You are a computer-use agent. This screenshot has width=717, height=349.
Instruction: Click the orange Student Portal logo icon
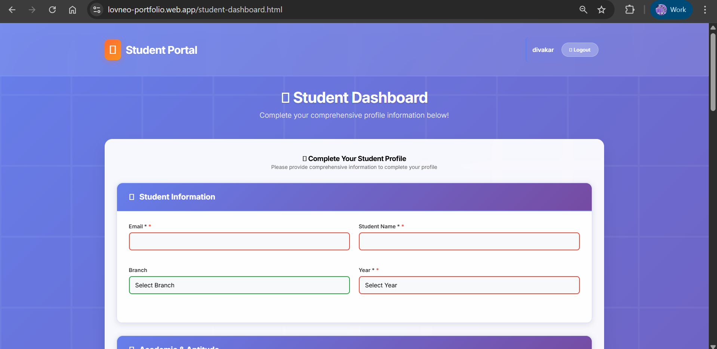click(x=112, y=50)
